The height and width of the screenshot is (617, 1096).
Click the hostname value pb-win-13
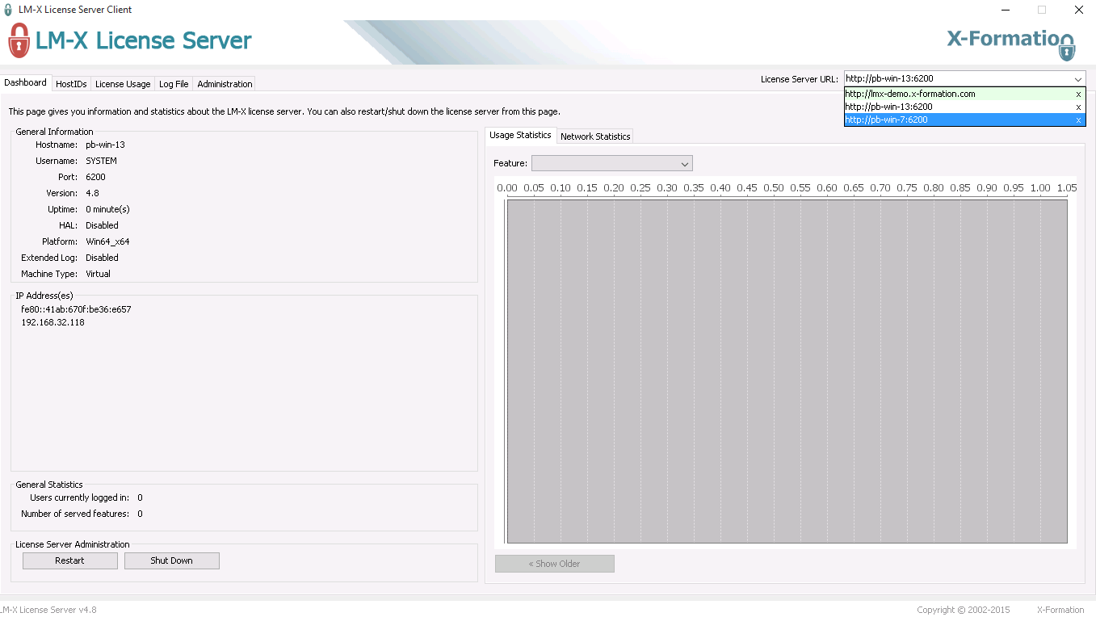pyautogui.click(x=106, y=145)
